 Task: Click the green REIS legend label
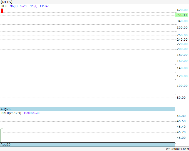tap(4, 6)
